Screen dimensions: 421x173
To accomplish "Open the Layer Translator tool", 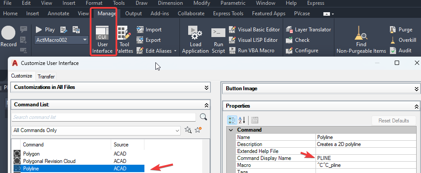I will tap(308, 29).
